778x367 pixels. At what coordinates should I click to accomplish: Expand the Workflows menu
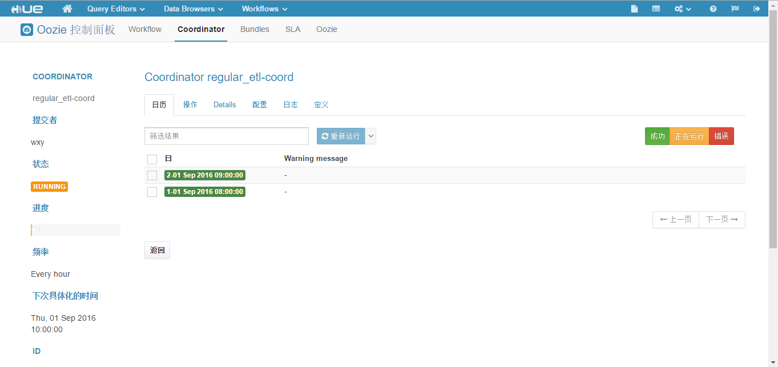(264, 9)
